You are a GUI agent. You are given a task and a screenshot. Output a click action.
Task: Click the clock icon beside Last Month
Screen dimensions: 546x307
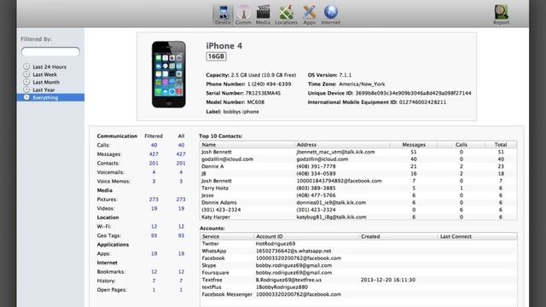tap(26, 82)
